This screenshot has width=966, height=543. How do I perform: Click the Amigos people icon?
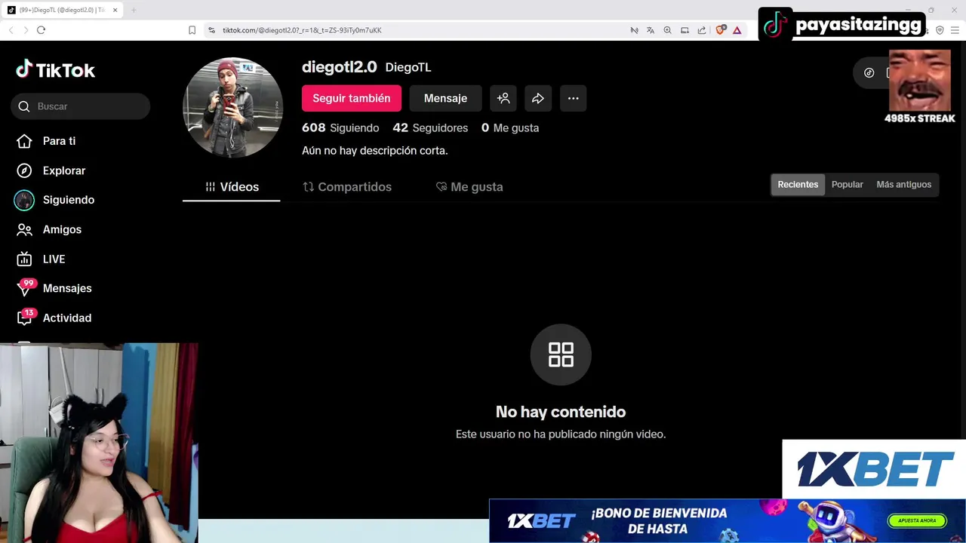click(x=24, y=229)
